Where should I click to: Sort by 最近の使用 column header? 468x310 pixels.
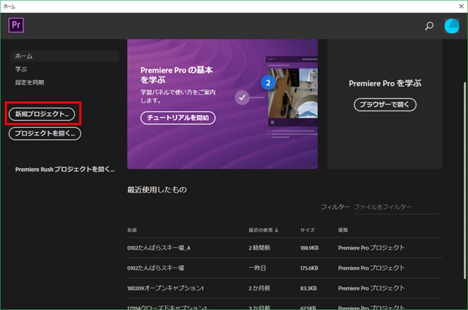(x=264, y=230)
